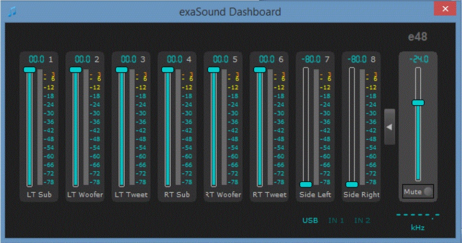This screenshot has width=462, height=243.
Task: Click the LT Sub level meter bar
Action: coord(40,127)
